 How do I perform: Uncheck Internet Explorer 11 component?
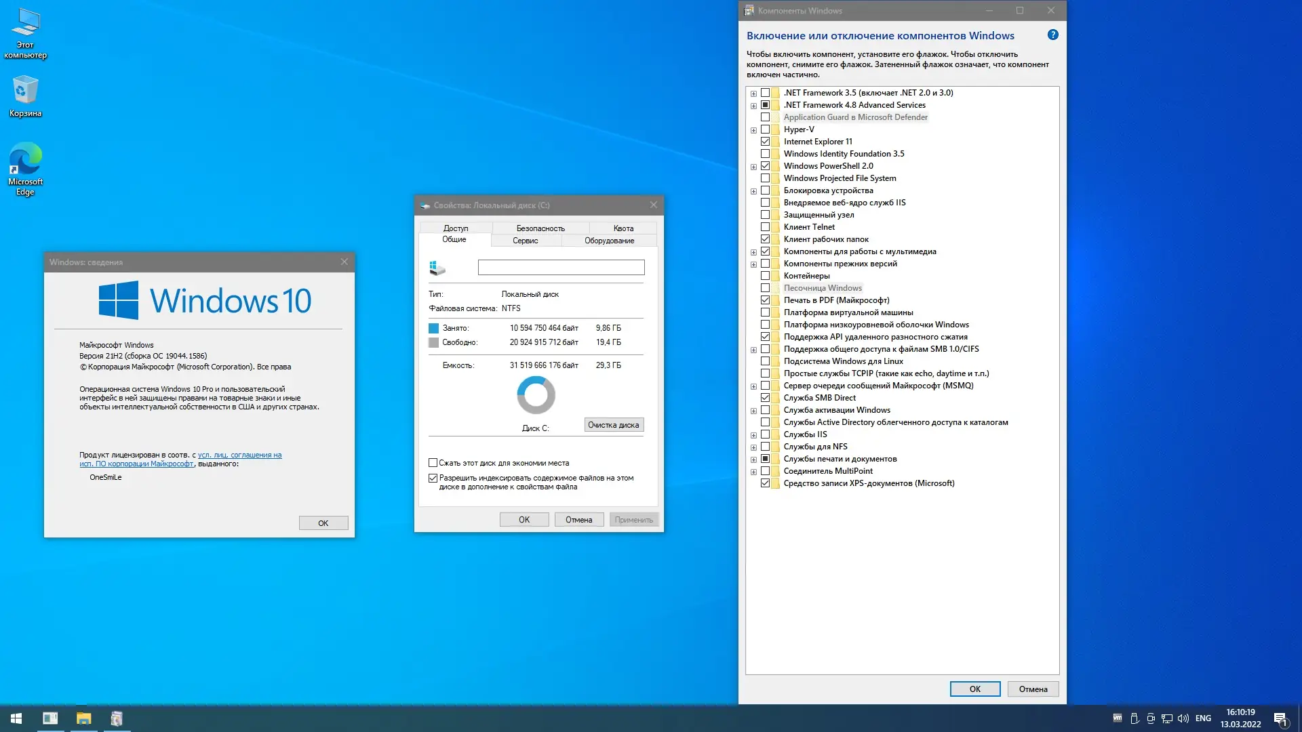coord(765,142)
